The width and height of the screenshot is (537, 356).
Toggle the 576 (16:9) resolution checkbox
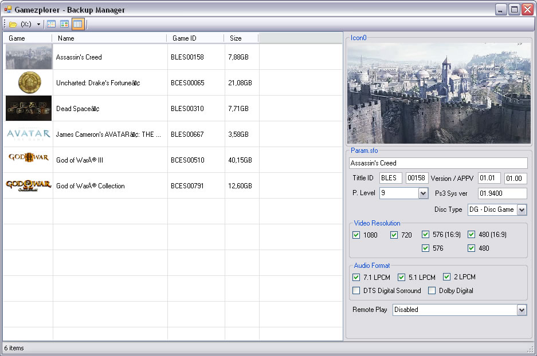pos(425,235)
